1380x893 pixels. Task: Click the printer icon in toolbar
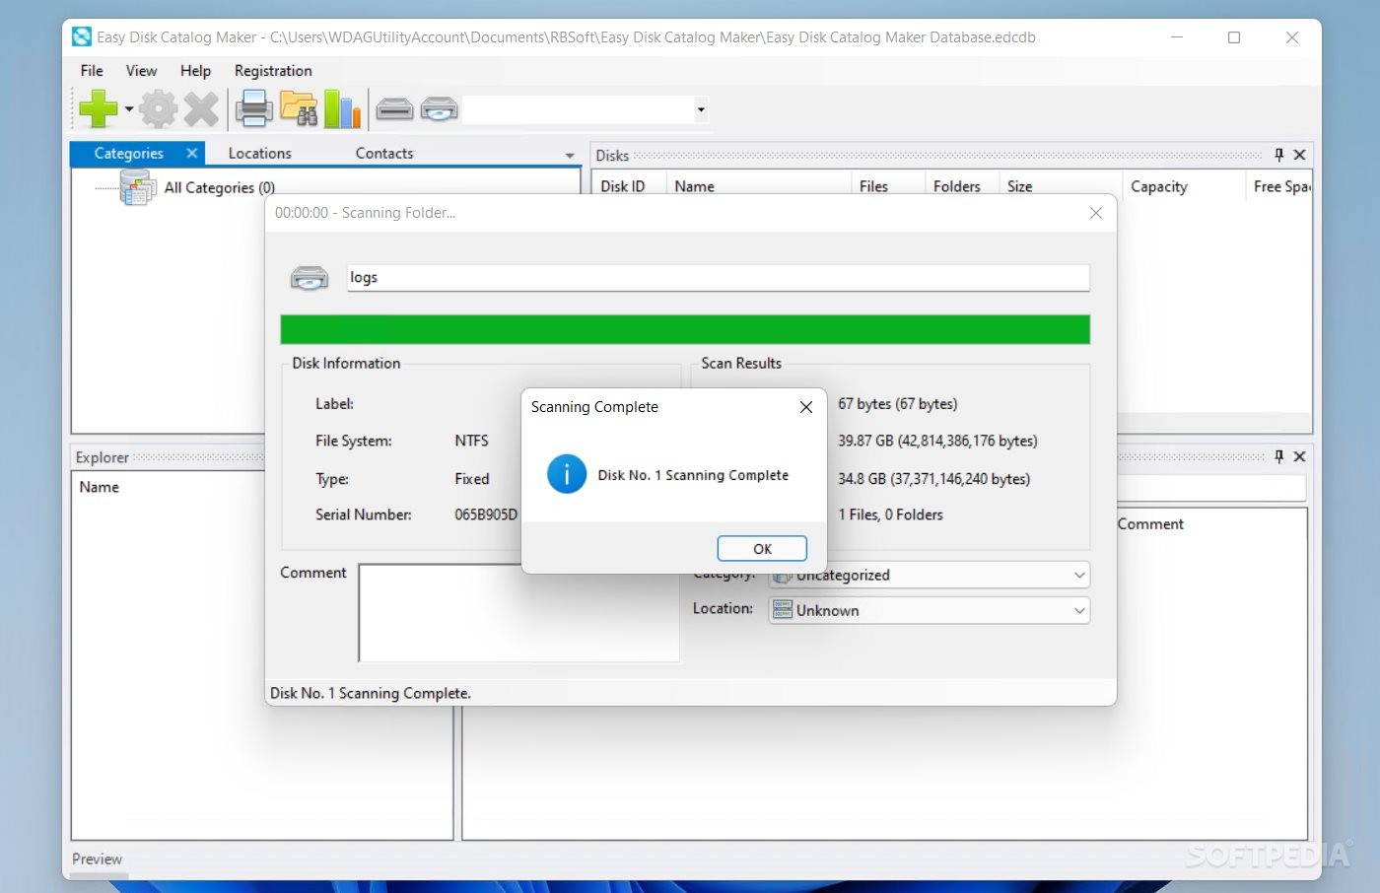pyautogui.click(x=253, y=109)
